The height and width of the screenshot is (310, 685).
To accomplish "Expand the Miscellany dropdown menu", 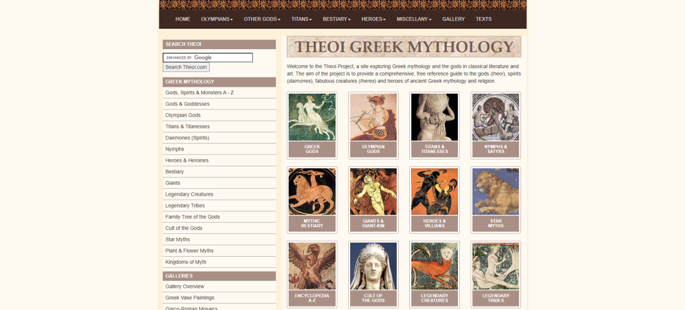I will [414, 19].
